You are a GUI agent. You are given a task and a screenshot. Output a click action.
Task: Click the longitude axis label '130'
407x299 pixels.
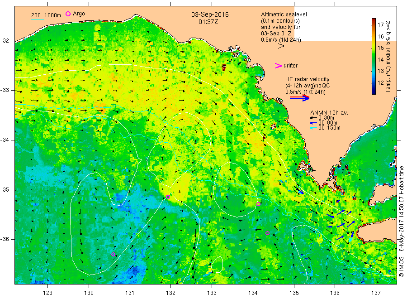pyautogui.click(x=89, y=293)
